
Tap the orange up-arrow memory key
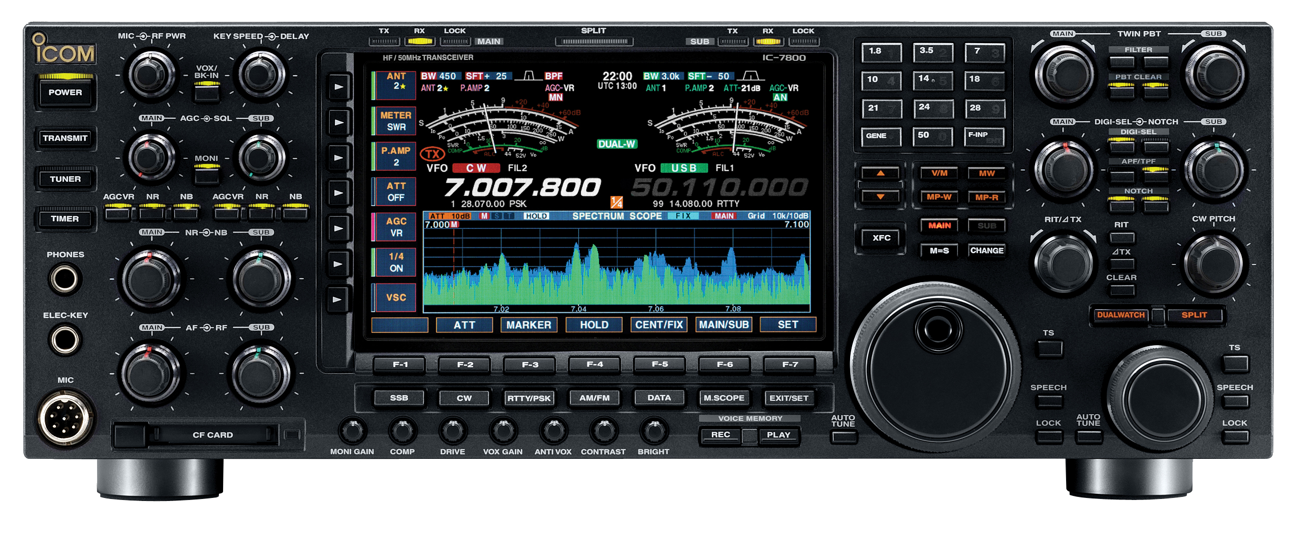click(x=880, y=174)
